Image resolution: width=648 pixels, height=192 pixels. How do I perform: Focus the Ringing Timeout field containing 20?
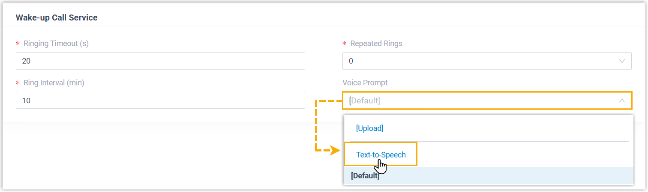point(160,61)
